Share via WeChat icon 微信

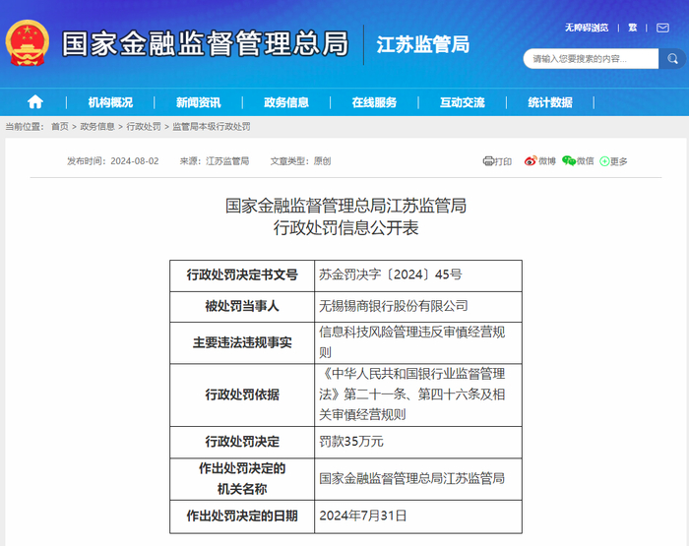(578, 161)
